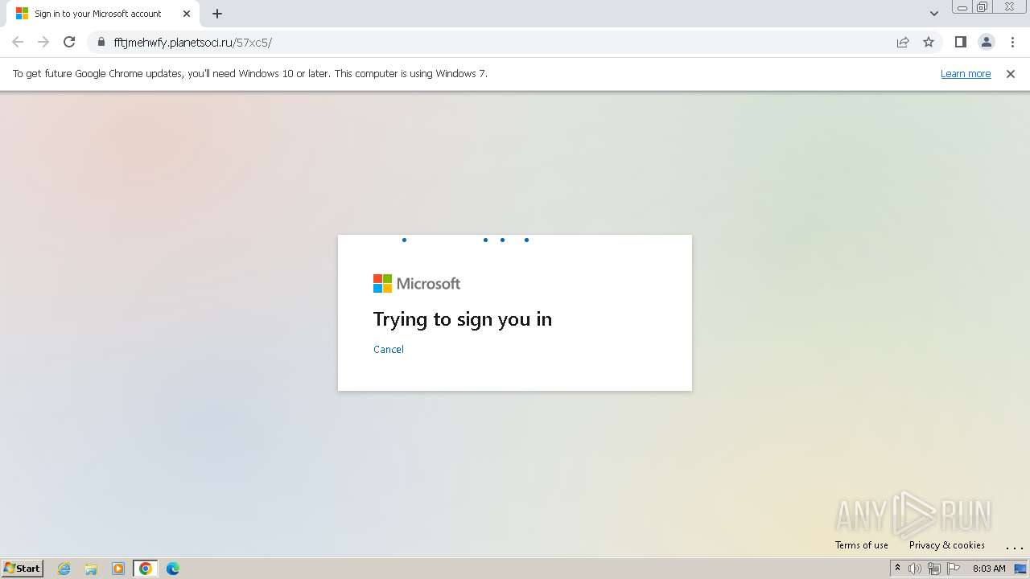
Task: Click the network tray icon
Action: tap(934, 569)
